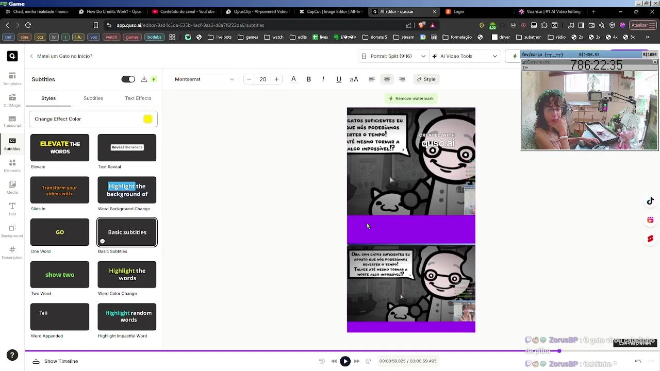The image size is (660, 371).
Task: Open the Templates sidebar panel
Action: [12, 78]
